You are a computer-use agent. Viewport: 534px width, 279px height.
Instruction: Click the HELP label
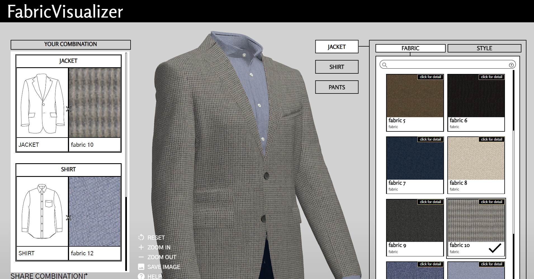pyautogui.click(x=155, y=276)
